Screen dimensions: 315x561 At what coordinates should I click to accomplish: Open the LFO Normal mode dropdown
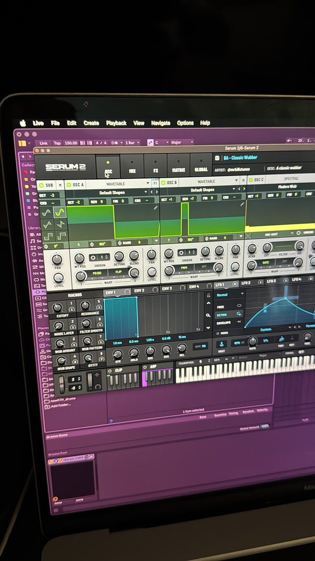(230, 295)
